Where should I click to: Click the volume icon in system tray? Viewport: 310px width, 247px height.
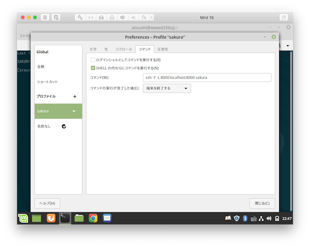pos(269,219)
